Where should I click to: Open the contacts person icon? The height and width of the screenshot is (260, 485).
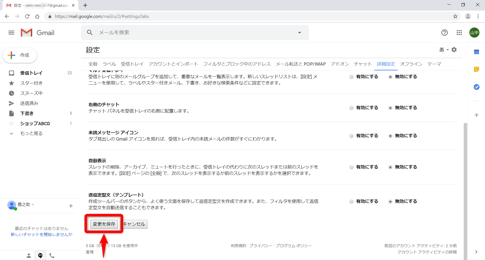coord(29,256)
